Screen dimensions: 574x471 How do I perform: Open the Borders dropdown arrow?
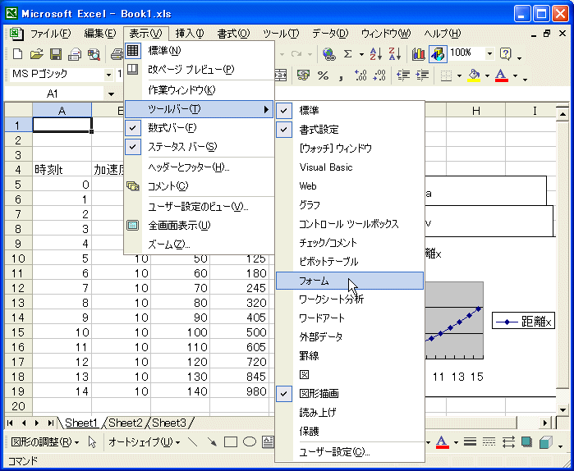pos(459,75)
